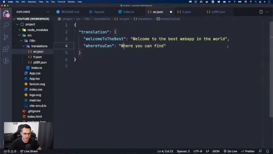The height and width of the screenshot is (154, 273).
Task: Show errors and warnings in status bar
Action: [10, 151]
